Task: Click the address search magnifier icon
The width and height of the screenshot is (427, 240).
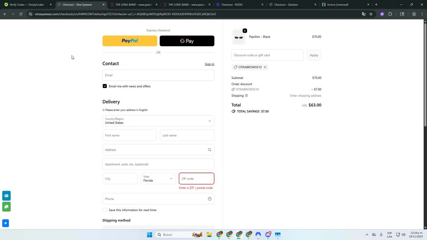Action: [x=210, y=150]
